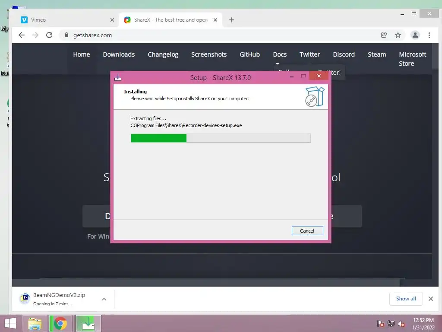Close the Vimeo tab
This screenshot has height=332, width=442.
[112, 20]
